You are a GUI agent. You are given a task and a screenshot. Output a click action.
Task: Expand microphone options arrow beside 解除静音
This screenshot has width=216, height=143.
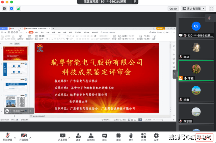15,138
